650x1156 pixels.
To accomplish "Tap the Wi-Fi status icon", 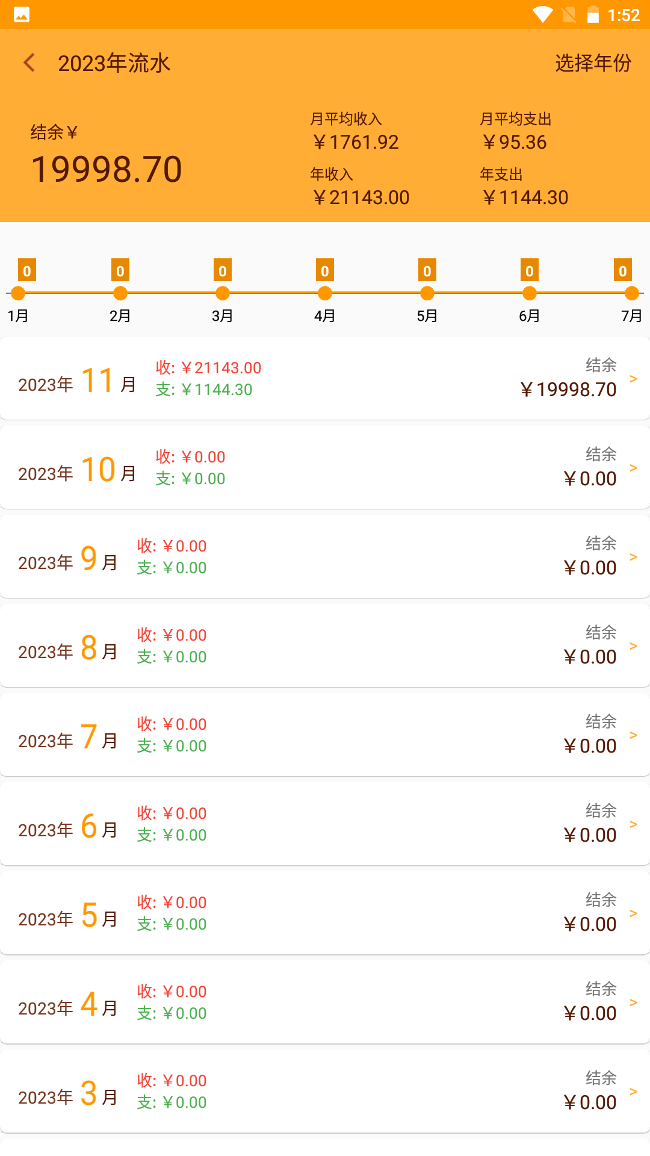I will tap(543, 14).
